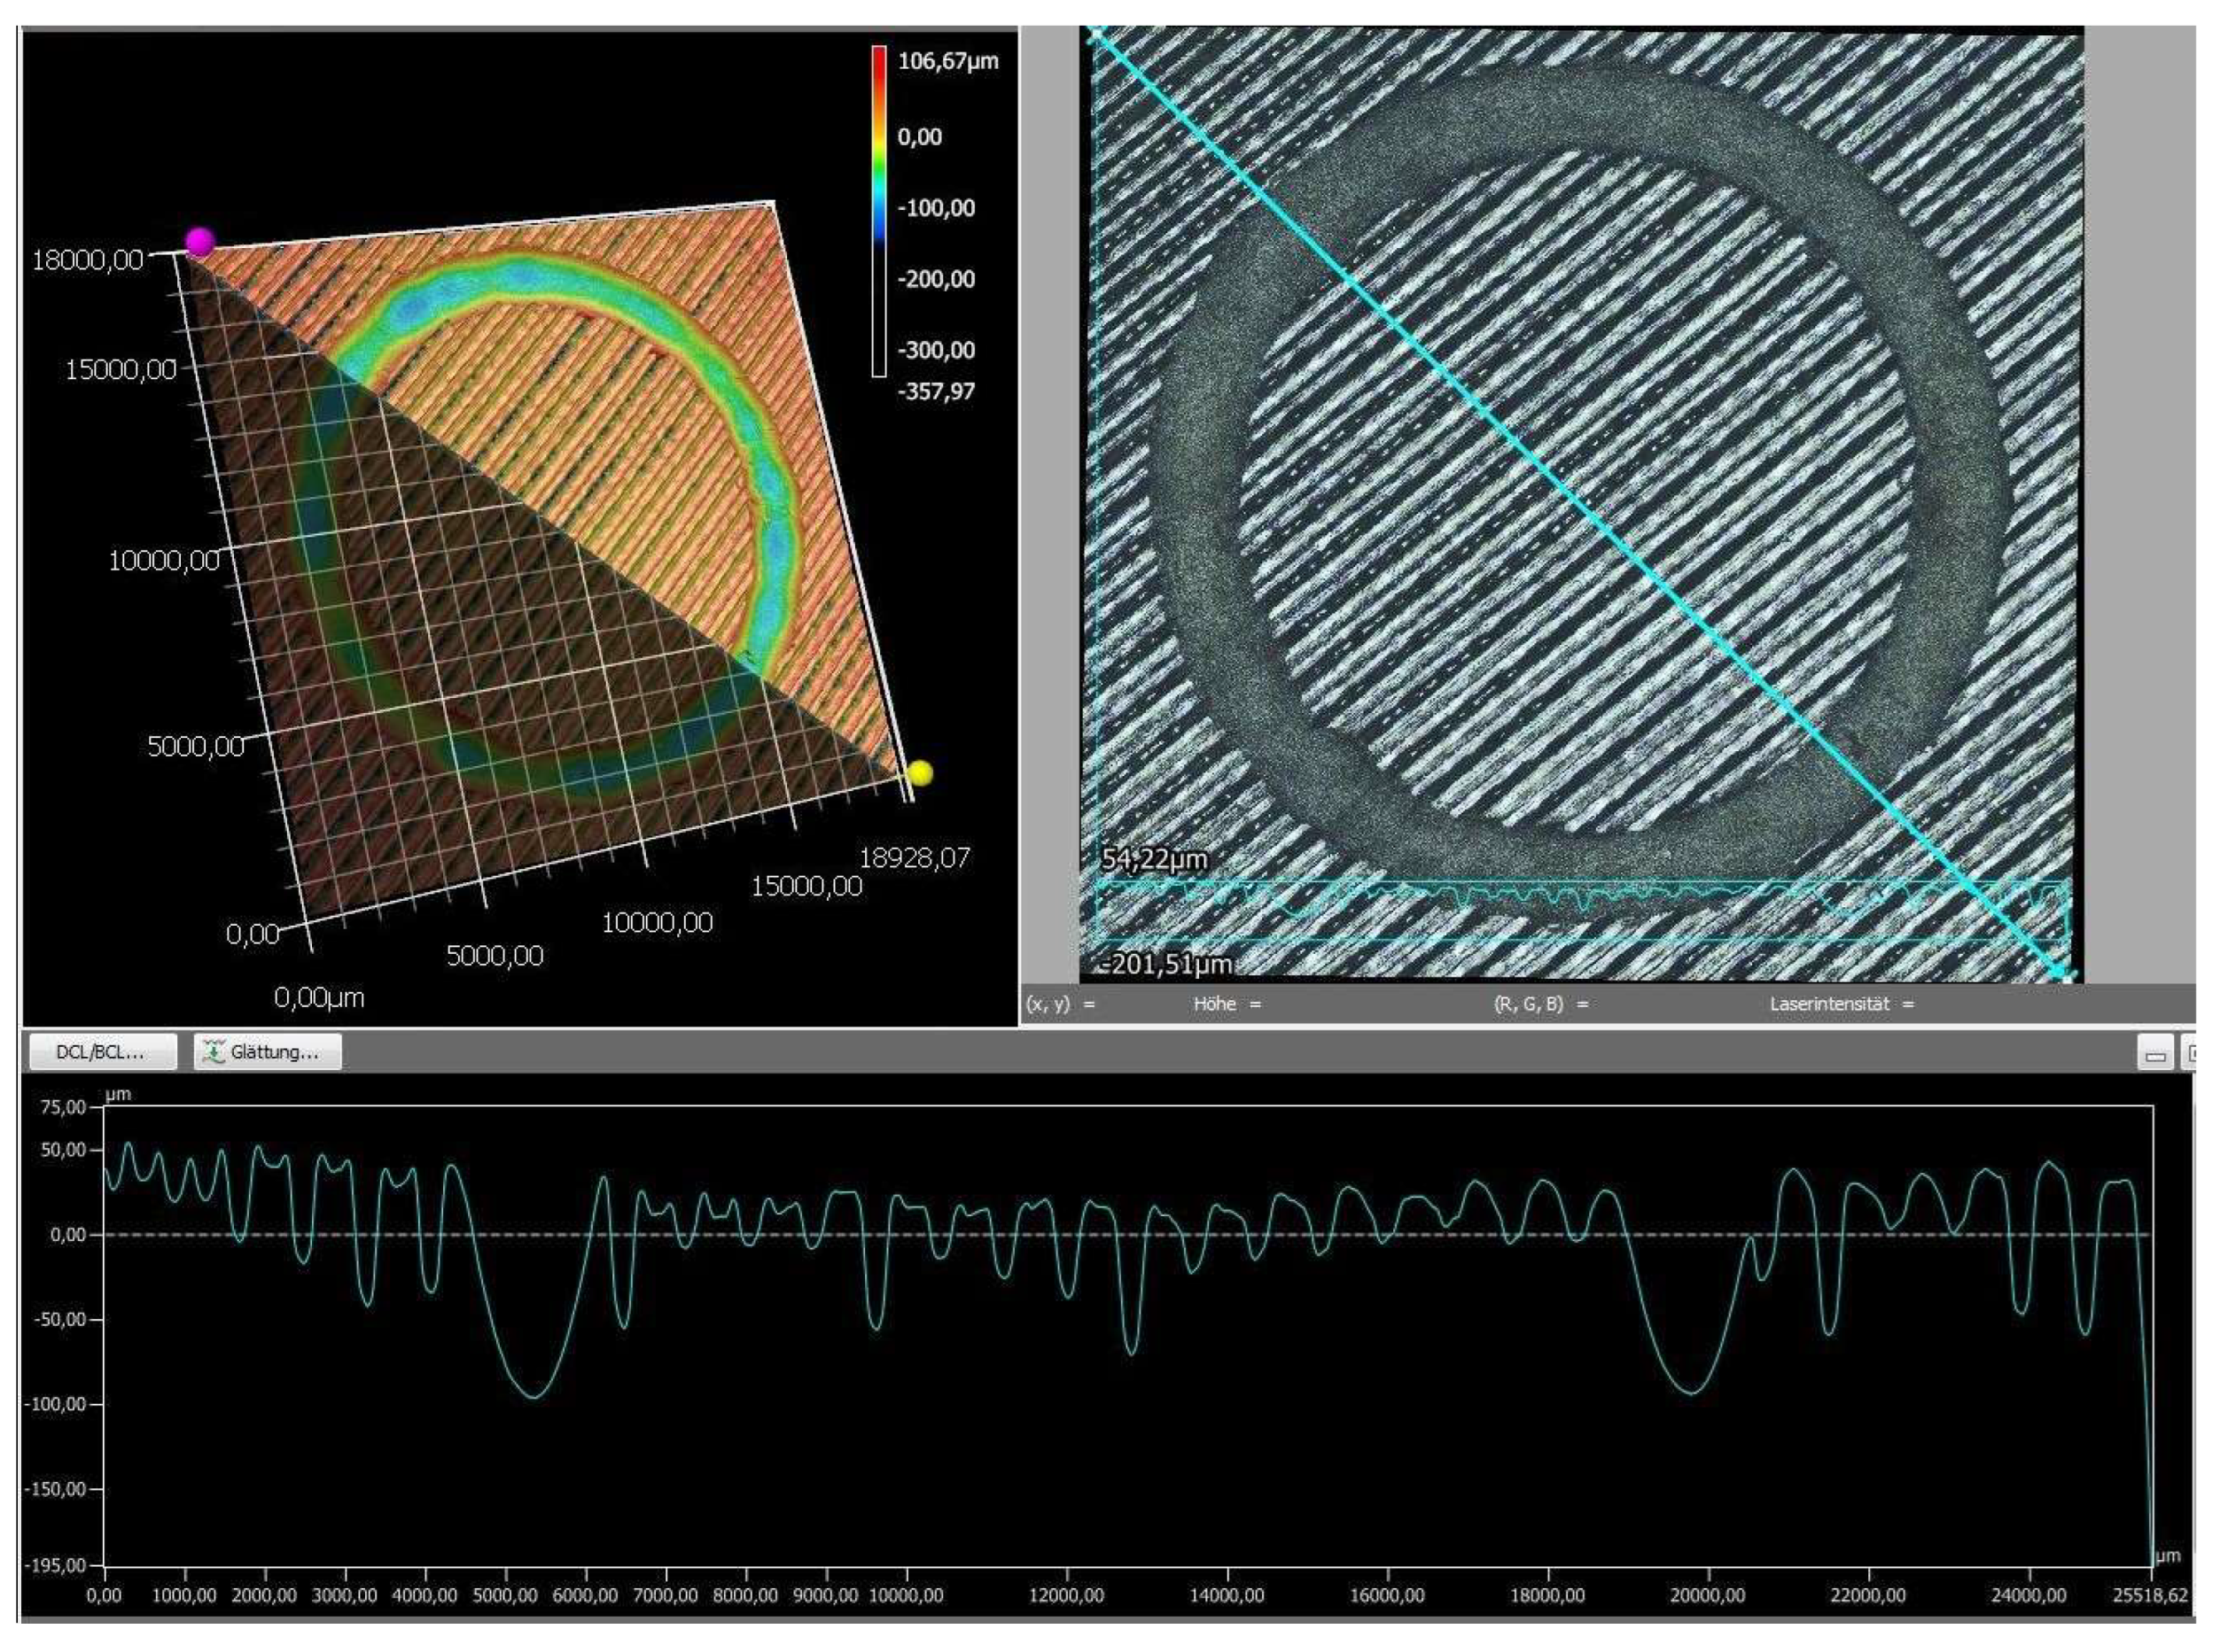Click the Glättung button's smoothing icon

click(x=214, y=1052)
